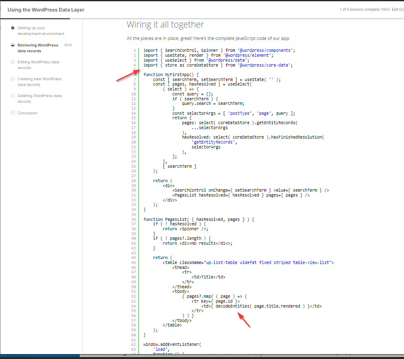The image size is (404, 359).
Task: Open the Quiz label next to Retrieving WordPress
Action: (x=68, y=45)
